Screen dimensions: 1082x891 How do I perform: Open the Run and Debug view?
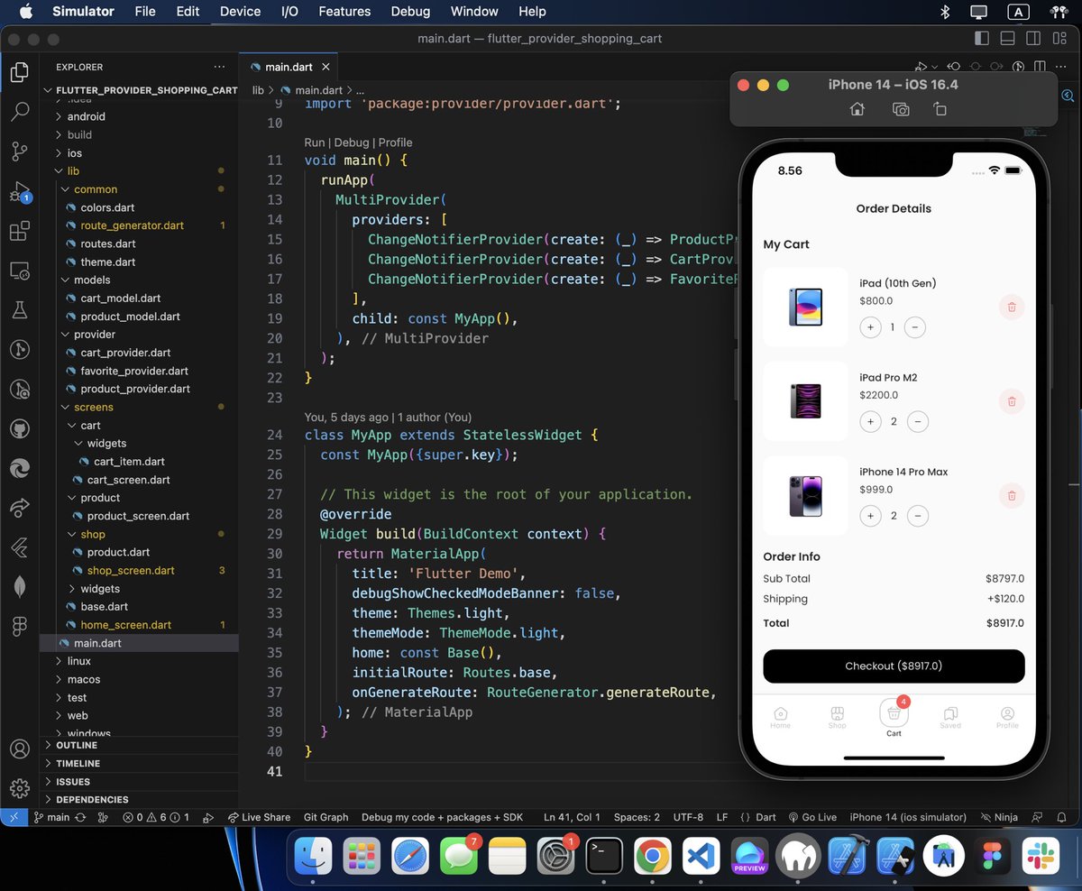pyautogui.click(x=19, y=191)
